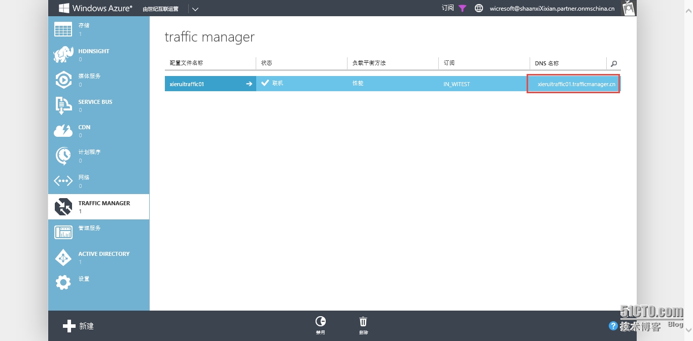
Task: Select the Traffic Manager sidebar icon
Action: (x=63, y=207)
